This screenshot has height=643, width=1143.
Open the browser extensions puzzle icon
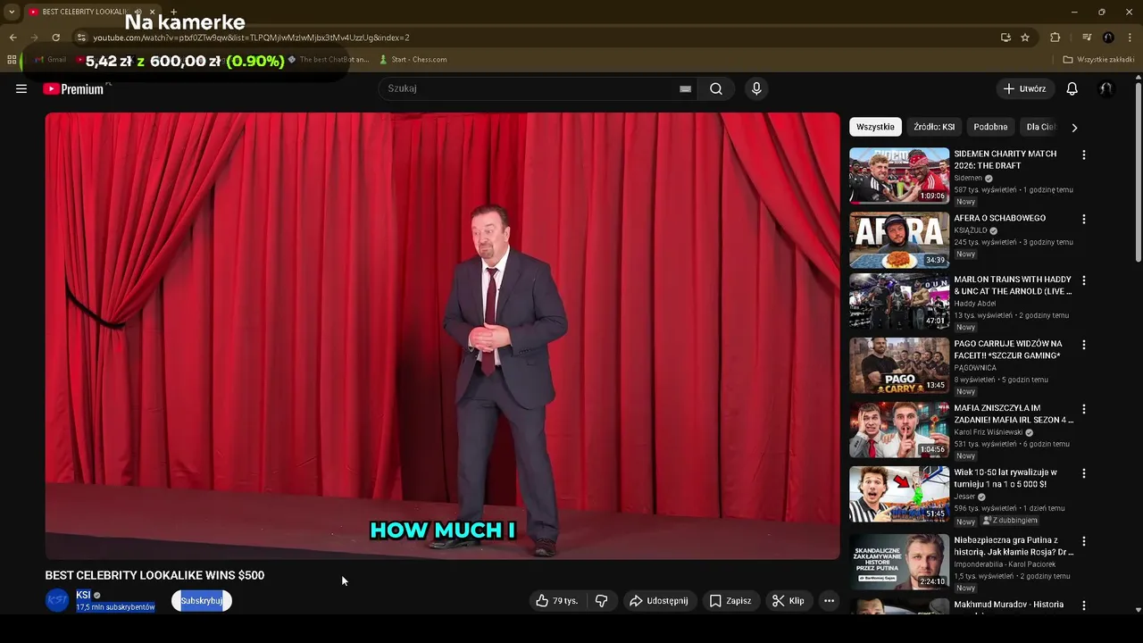(1055, 38)
